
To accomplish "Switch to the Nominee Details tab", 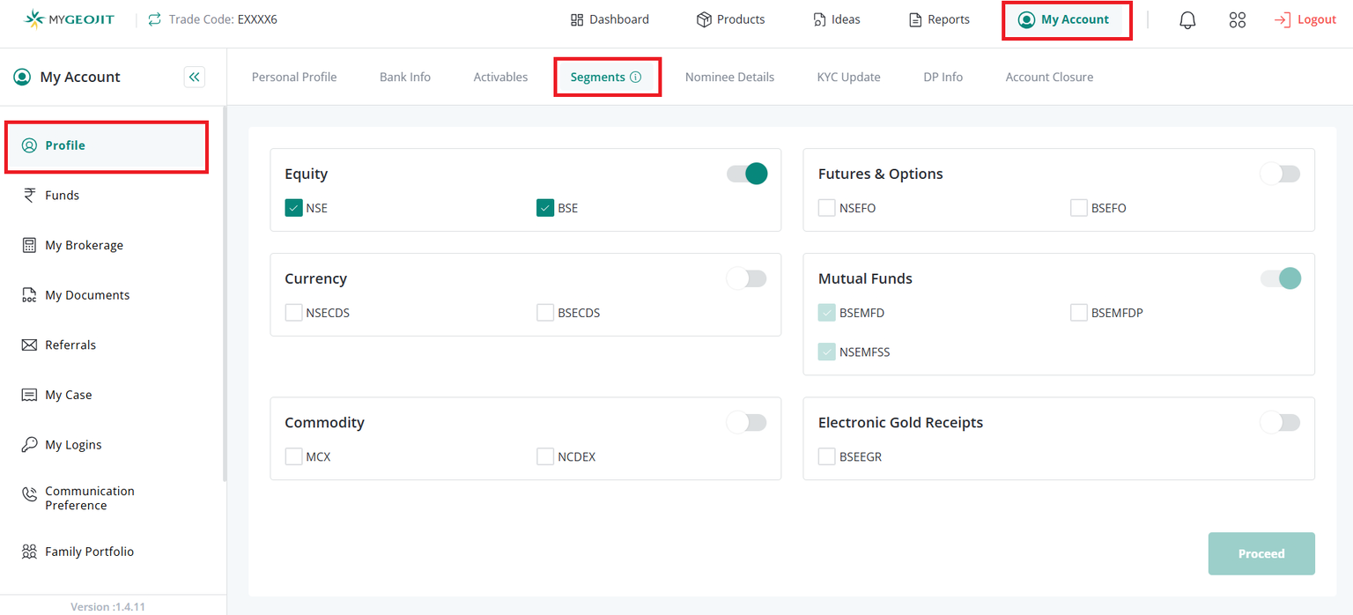I will coord(729,78).
